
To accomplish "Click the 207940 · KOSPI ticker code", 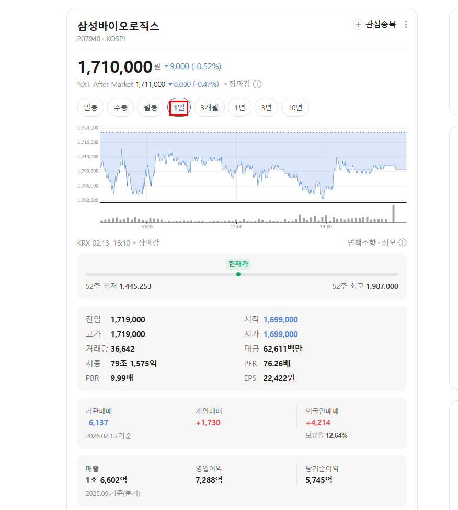I will point(101,39).
